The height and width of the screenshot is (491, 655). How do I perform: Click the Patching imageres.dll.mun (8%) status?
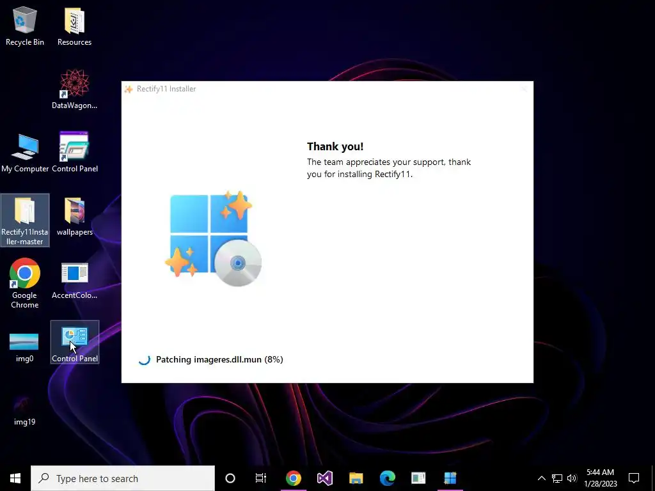(x=219, y=359)
